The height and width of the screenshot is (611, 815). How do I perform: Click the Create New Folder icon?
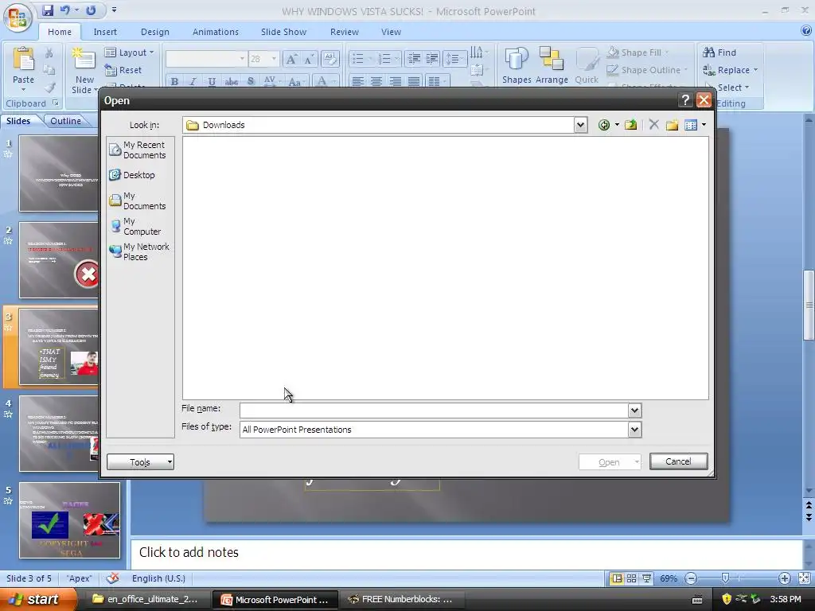[672, 125]
